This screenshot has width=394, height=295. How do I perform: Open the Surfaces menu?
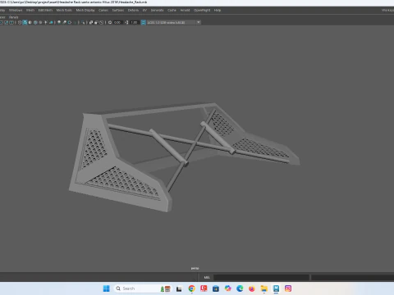[118, 10]
